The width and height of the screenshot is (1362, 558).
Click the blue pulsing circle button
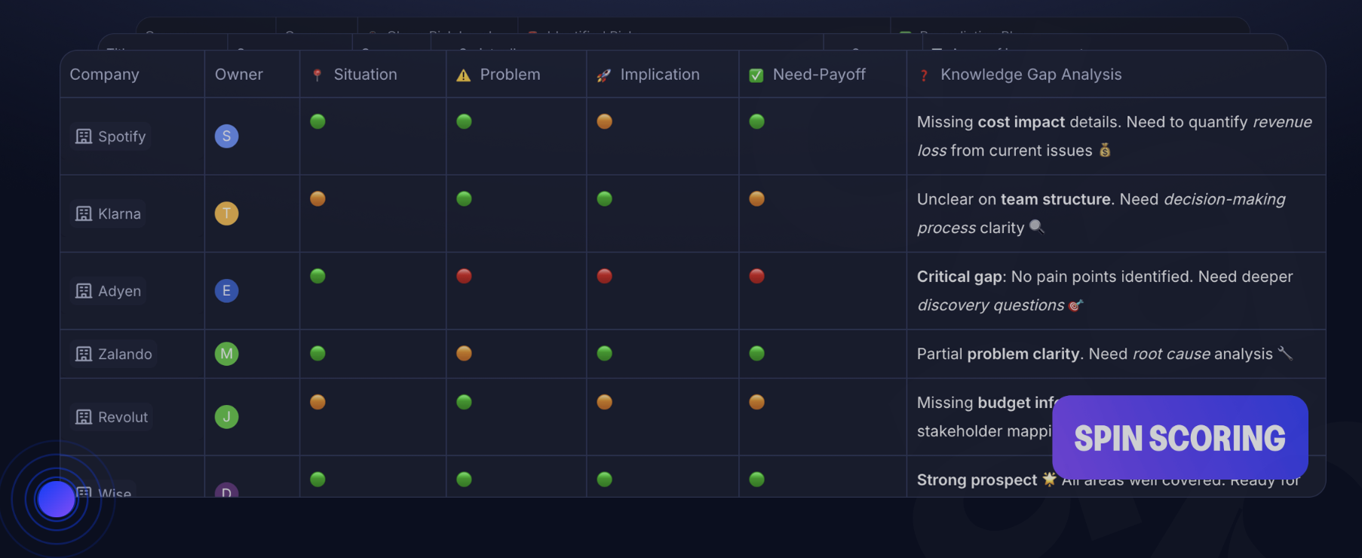pos(57,499)
